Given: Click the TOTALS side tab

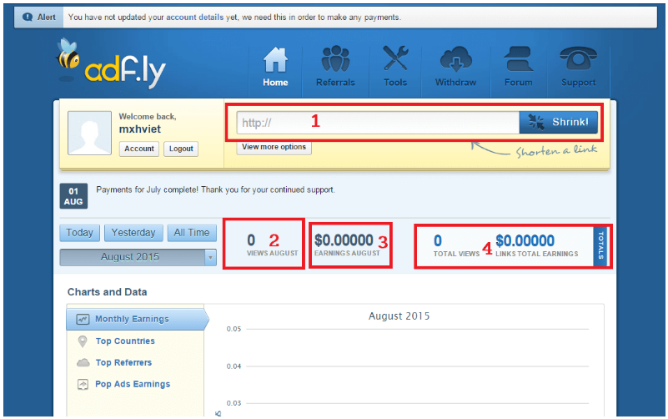Looking at the screenshot, I should tap(600, 246).
